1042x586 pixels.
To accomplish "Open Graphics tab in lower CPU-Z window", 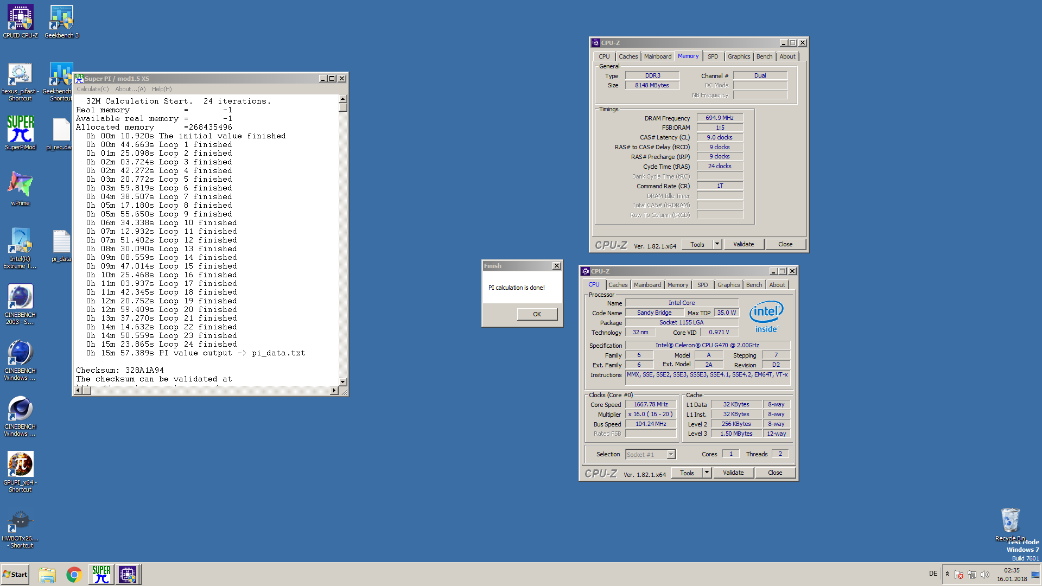I will point(728,285).
